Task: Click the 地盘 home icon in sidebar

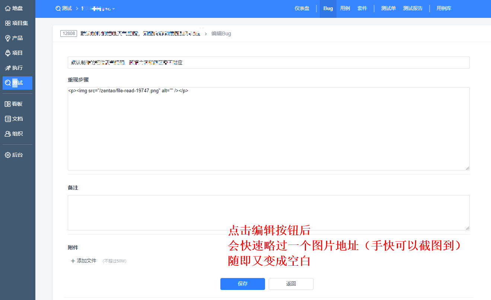Action: [7, 8]
